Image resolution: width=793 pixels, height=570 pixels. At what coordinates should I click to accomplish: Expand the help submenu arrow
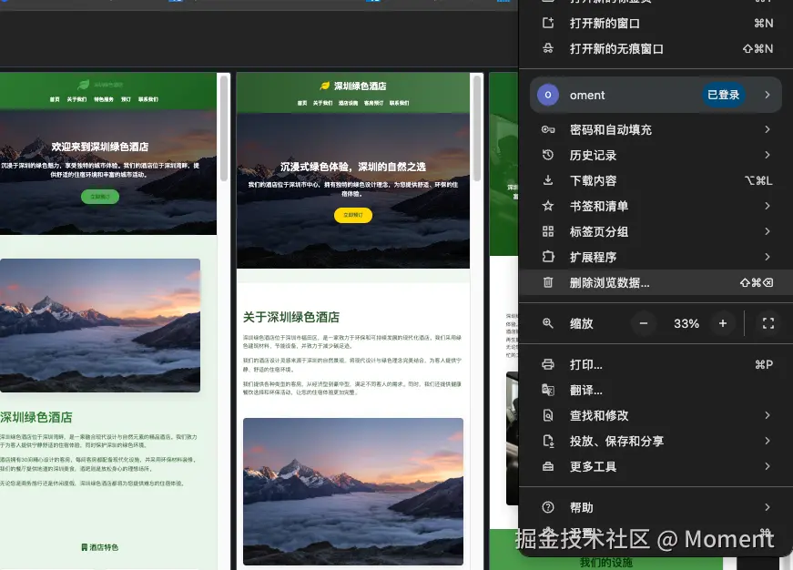768,507
